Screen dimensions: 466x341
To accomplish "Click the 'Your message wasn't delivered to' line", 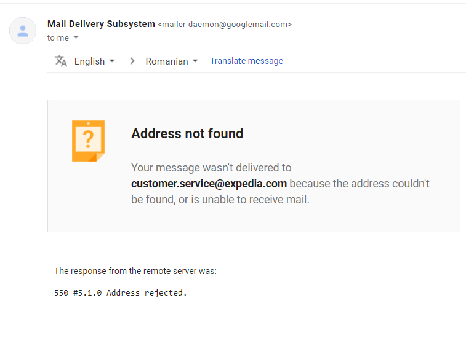I will point(211,167).
